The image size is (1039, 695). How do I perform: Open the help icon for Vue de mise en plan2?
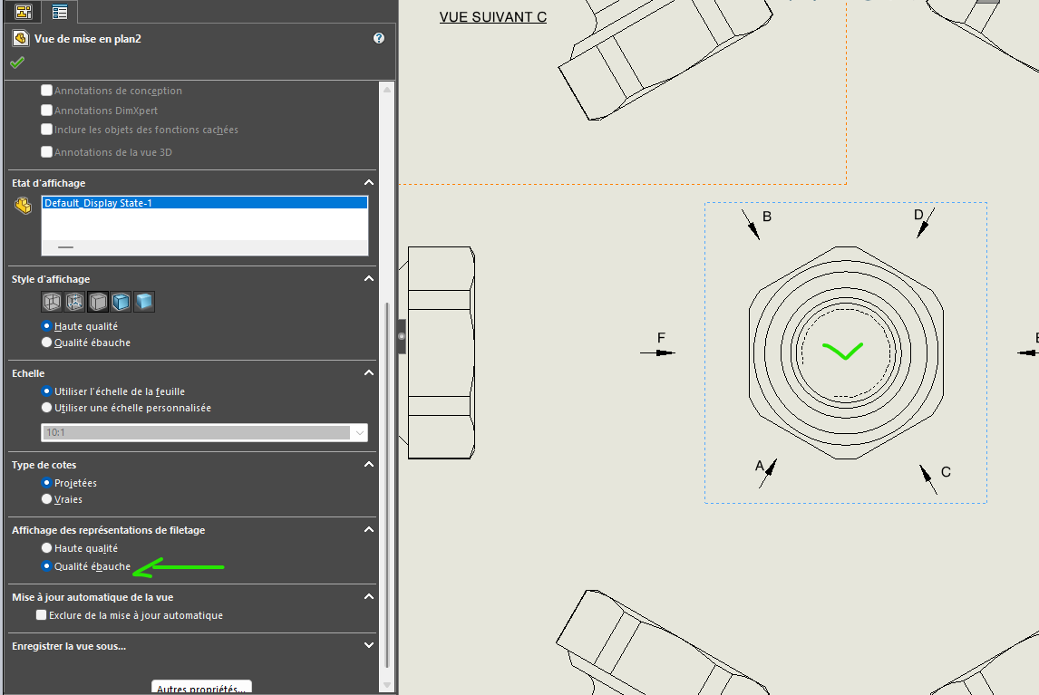point(379,38)
